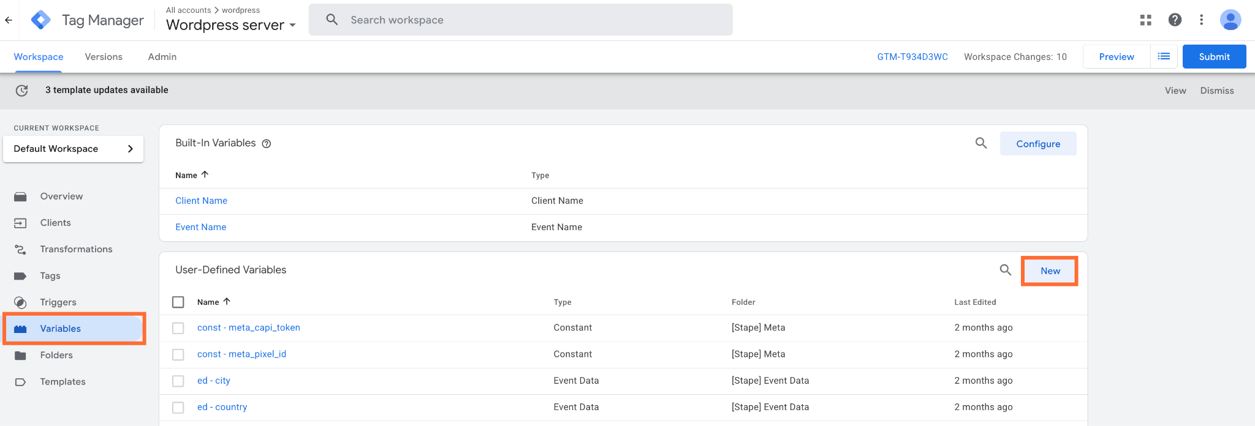Check the ed - city row
The width and height of the screenshot is (1255, 426).
pyautogui.click(x=178, y=381)
